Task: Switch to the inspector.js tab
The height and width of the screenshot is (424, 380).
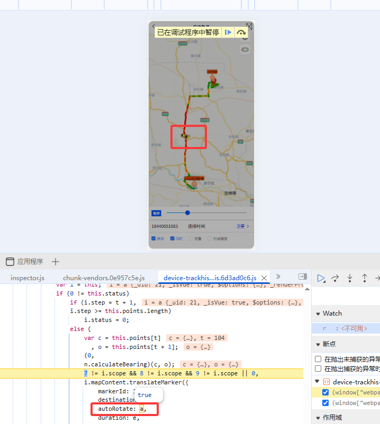Action: (28, 278)
